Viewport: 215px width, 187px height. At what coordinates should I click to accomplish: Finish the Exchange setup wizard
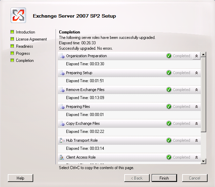(x=164, y=178)
